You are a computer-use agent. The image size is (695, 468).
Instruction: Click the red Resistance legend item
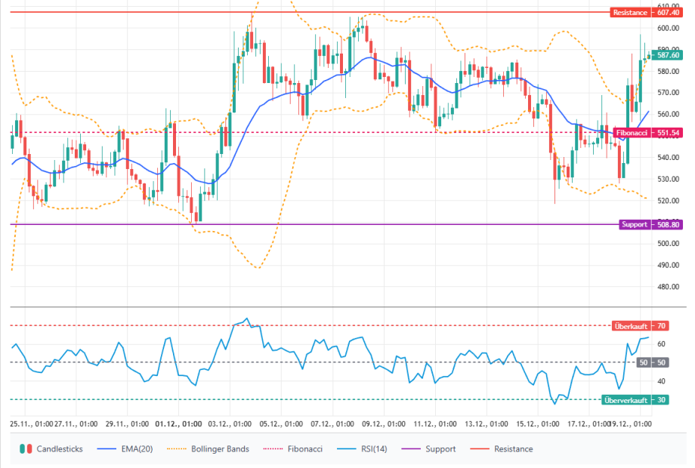(x=503, y=449)
